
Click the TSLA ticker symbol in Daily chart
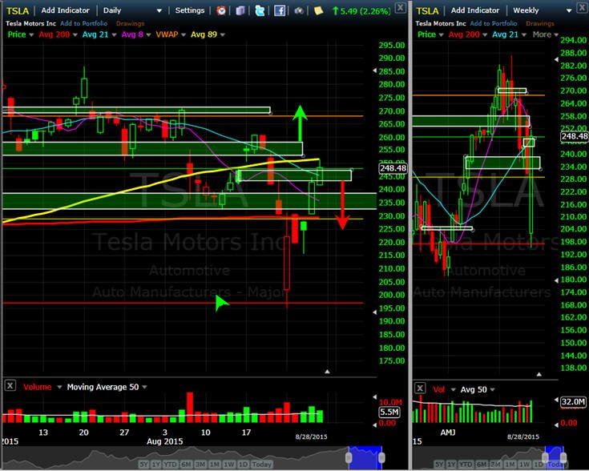(x=18, y=11)
